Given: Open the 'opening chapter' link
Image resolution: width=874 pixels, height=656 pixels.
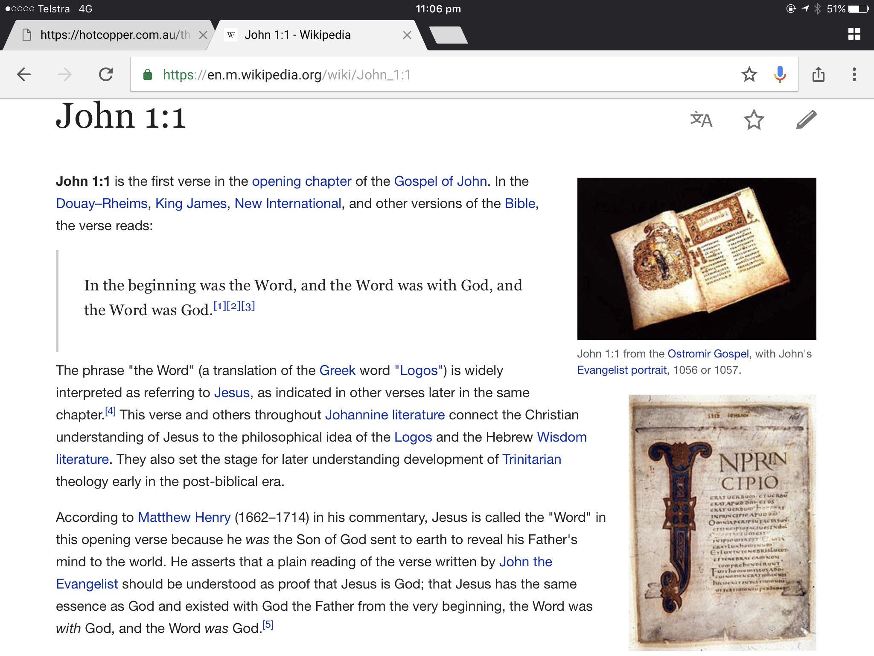Looking at the screenshot, I should [x=302, y=182].
